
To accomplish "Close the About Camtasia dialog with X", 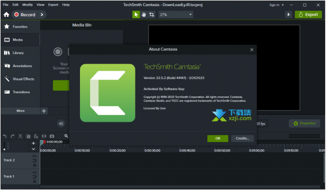I will [252, 50].
